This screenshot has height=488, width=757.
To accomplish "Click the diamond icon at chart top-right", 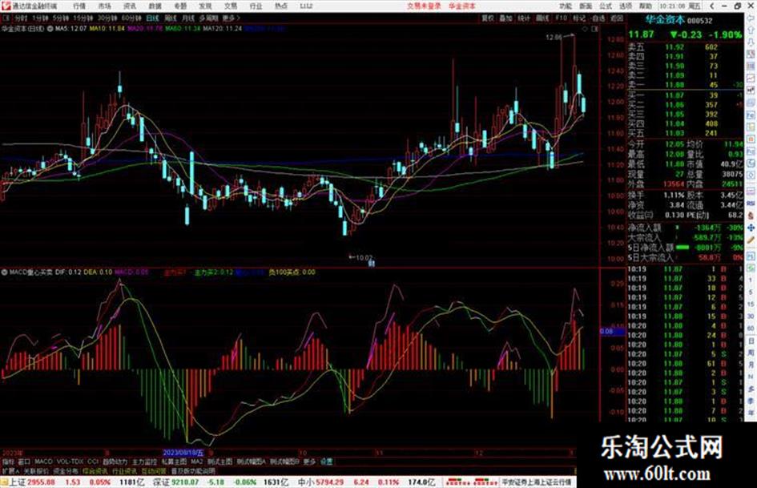I will click(585, 29).
